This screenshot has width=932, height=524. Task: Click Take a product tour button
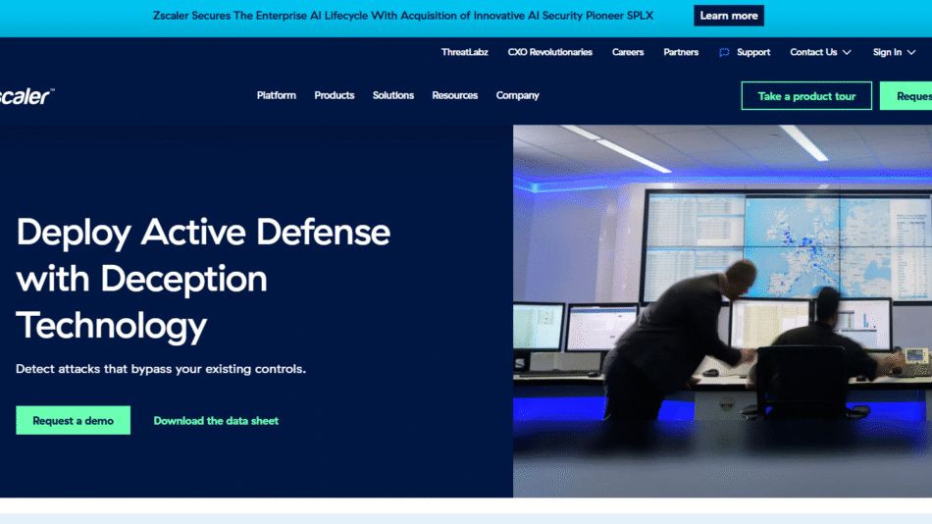tap(806, 96)
